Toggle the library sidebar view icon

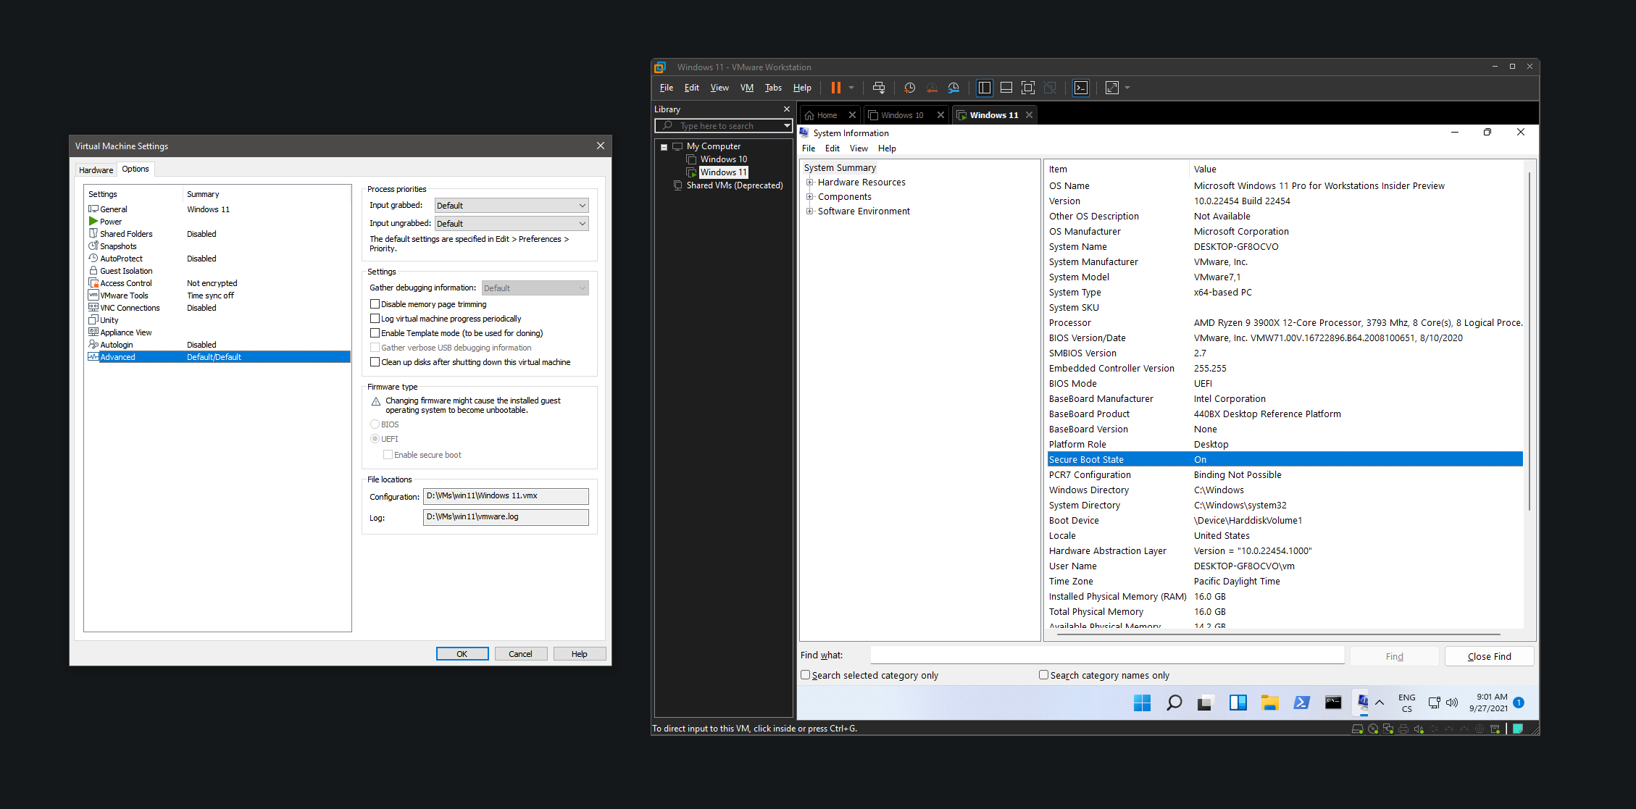(984, 88)
